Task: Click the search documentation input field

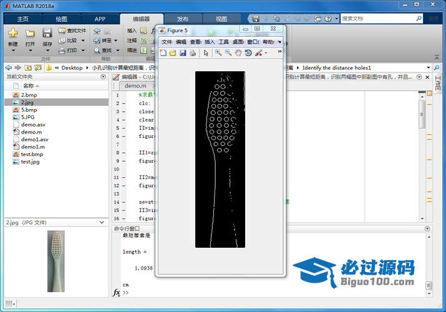Action: (381, 19)
